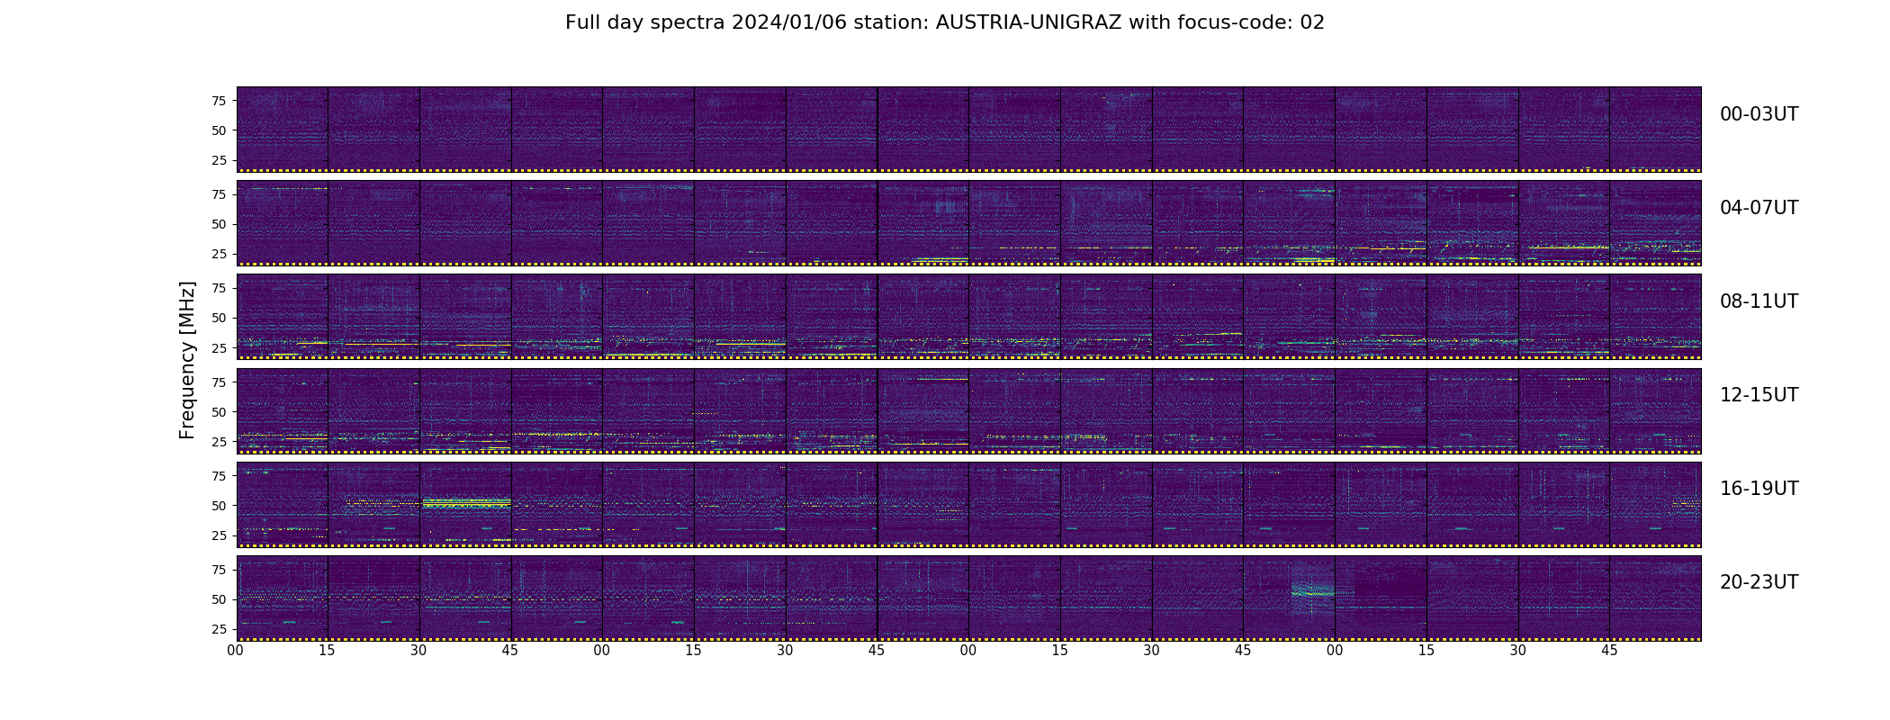Image resolution: width=1890 pixels, height=720 pixels.
Task: Click the 12-15UT spectrogram strip
Action: click(968, 410)
